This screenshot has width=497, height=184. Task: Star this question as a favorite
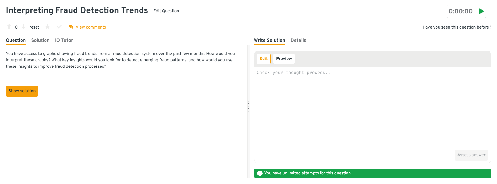pos(48,27)
